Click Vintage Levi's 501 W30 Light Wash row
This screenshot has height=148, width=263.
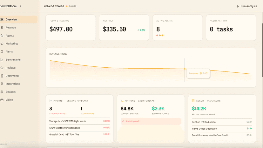(79, 121)
